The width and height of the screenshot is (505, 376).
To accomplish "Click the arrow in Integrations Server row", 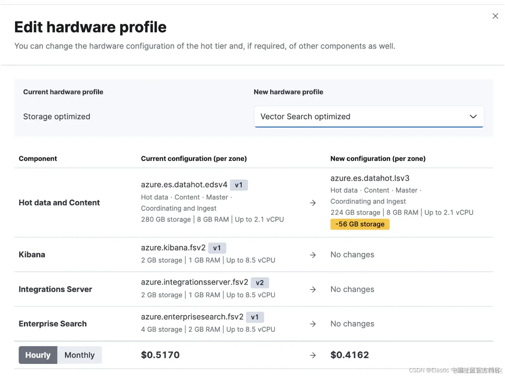I will (x=313, y=289).
